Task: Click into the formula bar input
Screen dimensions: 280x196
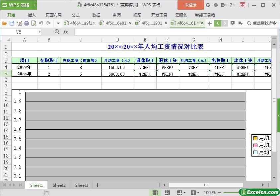Action: pyautogui.click(x=176, y=32)
